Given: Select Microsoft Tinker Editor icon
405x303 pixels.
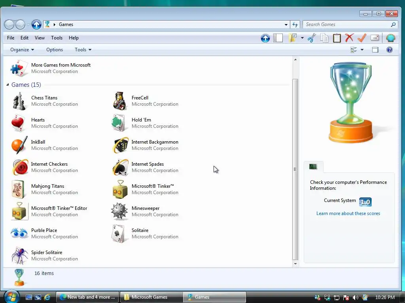Looking at the screenshot, I should click(20, 211).
